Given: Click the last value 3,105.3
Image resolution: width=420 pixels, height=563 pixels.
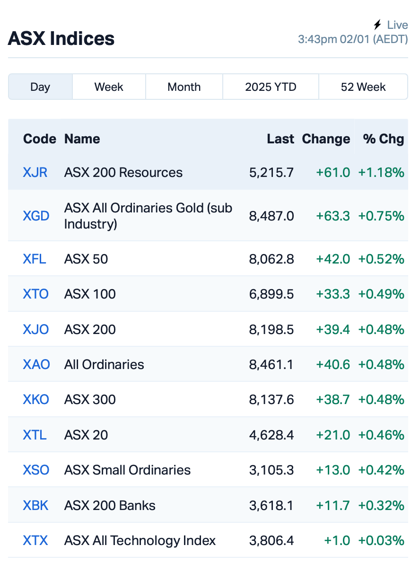Looking at the screenshot, I should (271, 470).
